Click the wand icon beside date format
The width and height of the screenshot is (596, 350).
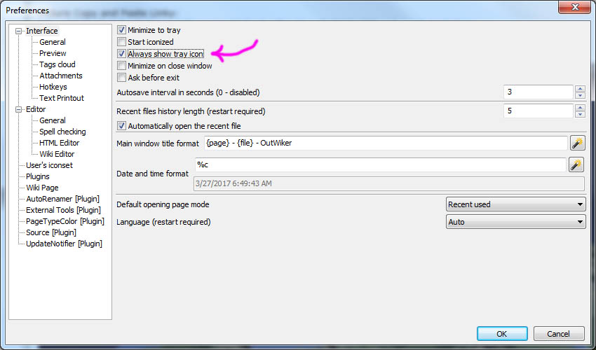(x=576, y=165)
